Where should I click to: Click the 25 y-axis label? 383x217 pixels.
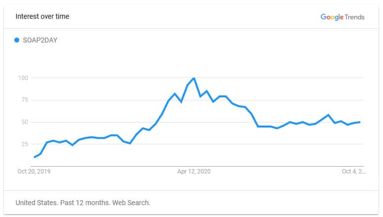tap(25, 144)
